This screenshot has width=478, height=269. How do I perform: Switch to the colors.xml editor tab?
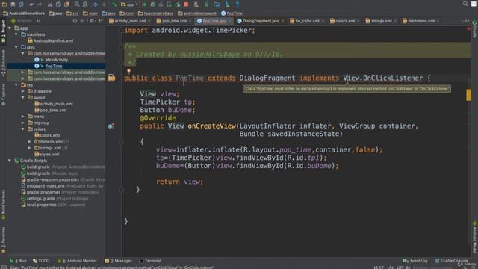[344, 21]
